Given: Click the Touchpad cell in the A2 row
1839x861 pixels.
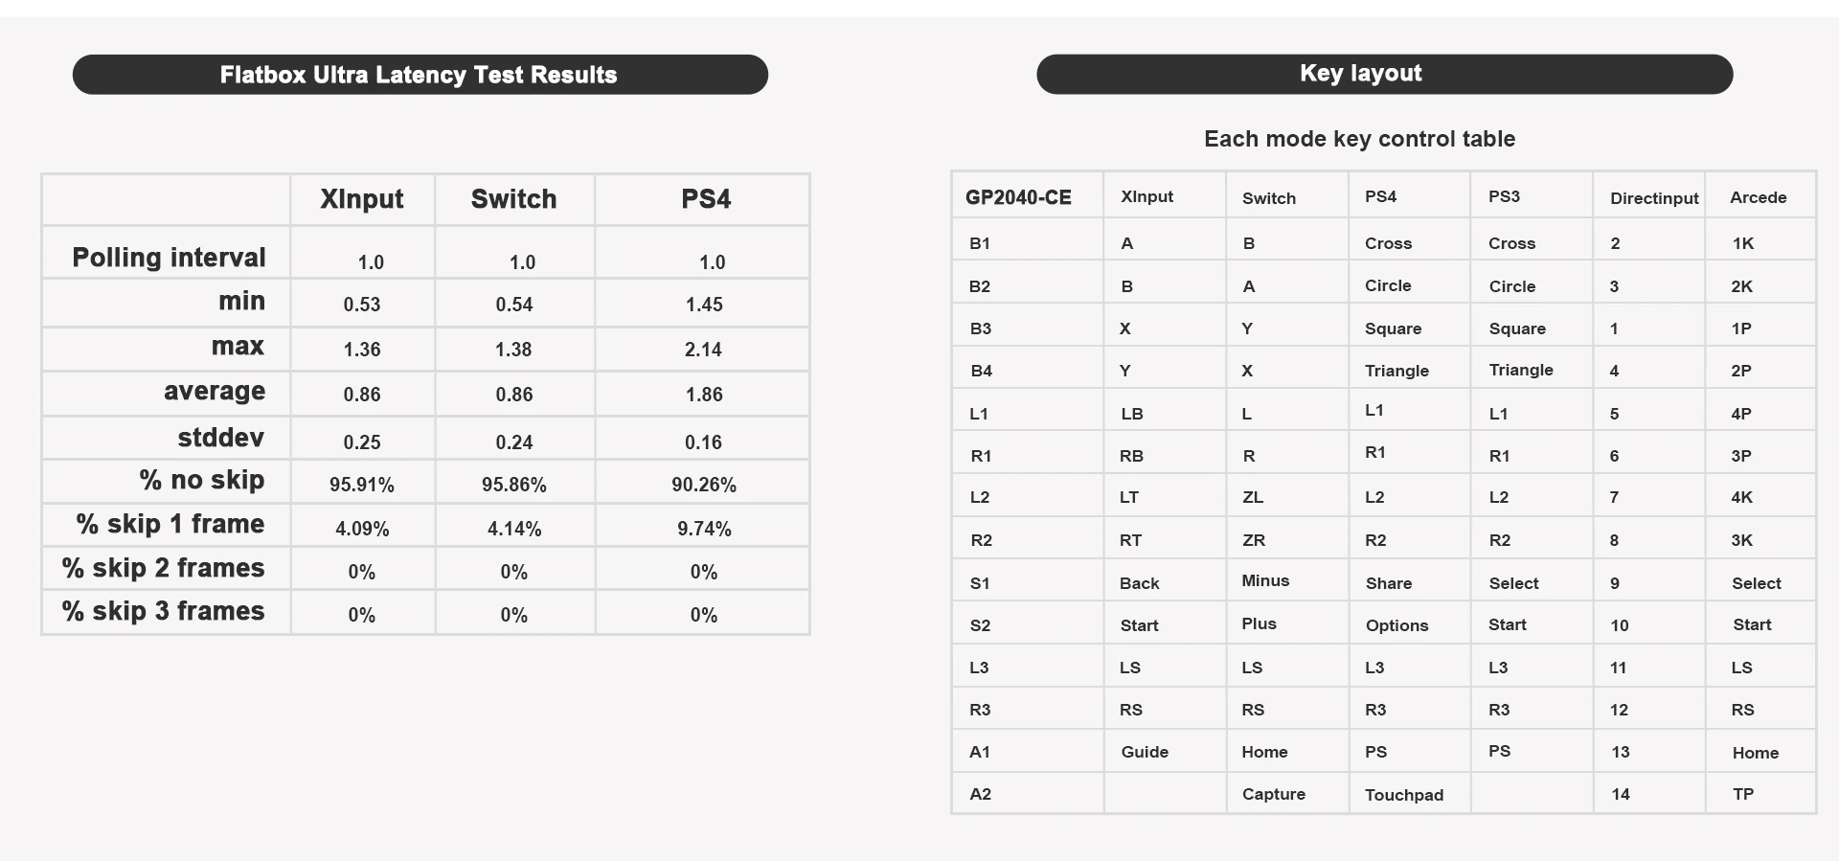Looking at the screenshot, I should pyautogui.click(x=1404, y=795).
